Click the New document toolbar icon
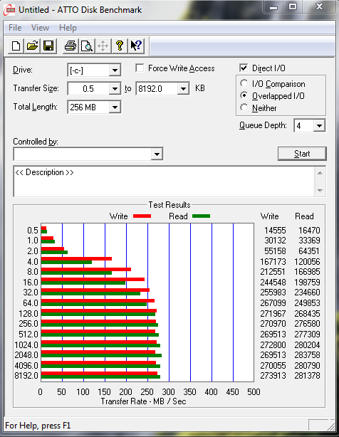 (16, 46)
